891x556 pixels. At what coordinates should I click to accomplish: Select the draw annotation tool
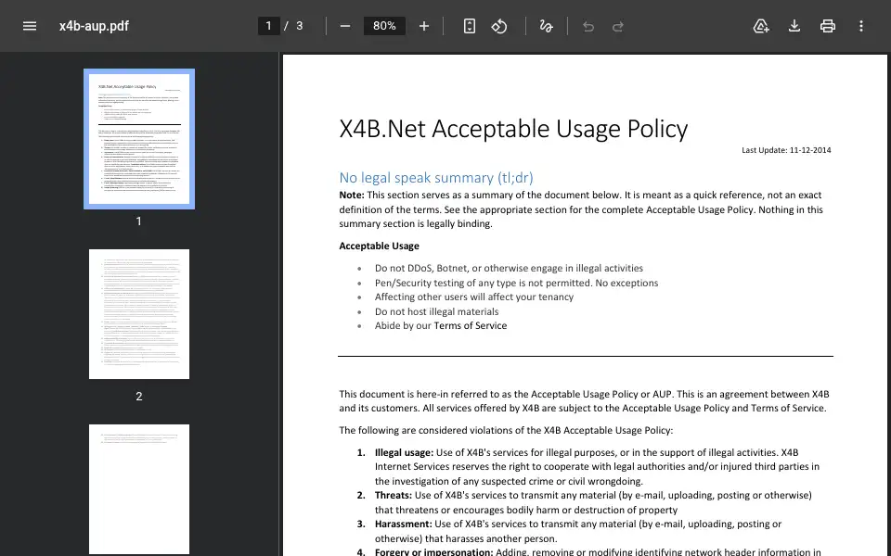[546, 26]
